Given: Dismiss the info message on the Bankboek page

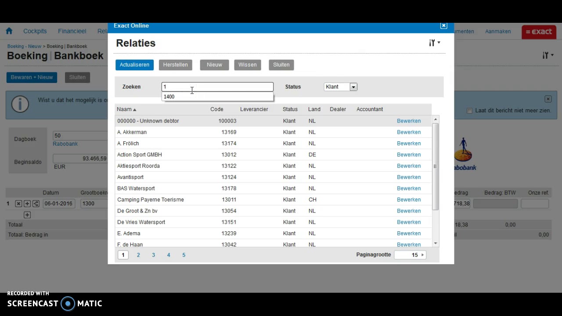Looking at the screenshot, I should coord(548,99).
